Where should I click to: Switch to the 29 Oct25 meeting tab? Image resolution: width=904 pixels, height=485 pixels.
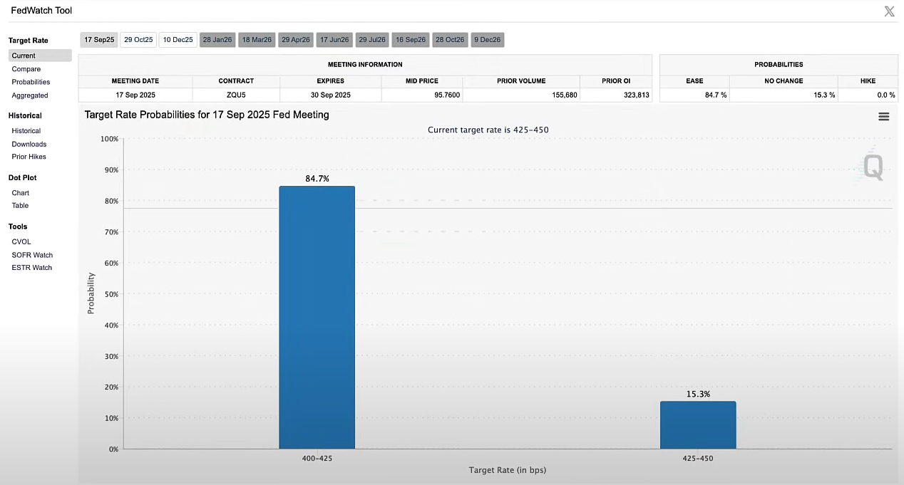point(138,40)
